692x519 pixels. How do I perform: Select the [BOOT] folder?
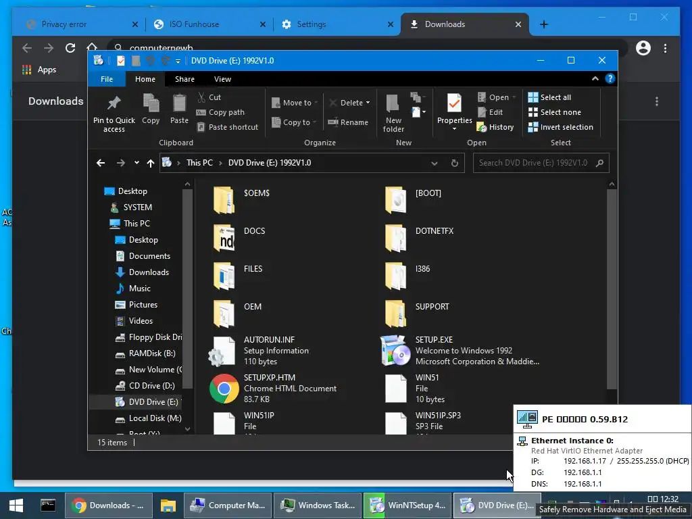[413, 199]
